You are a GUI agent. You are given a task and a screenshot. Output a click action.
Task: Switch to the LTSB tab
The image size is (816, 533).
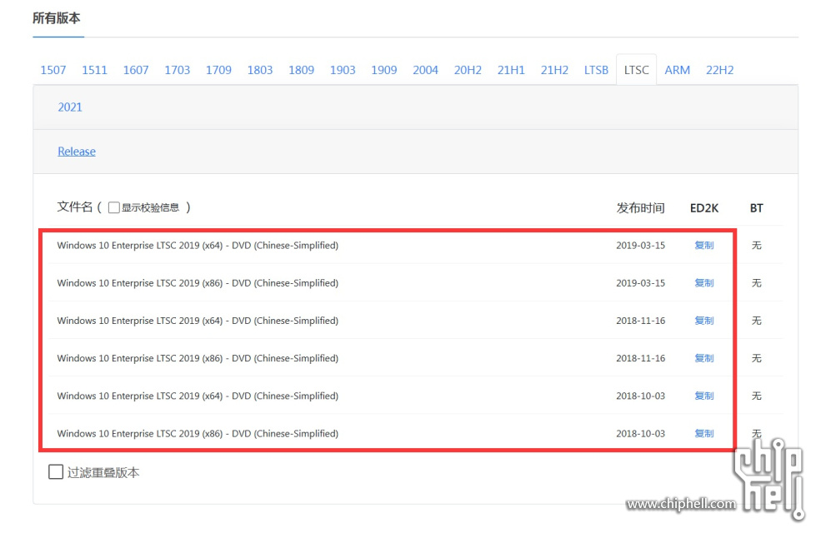596,70
